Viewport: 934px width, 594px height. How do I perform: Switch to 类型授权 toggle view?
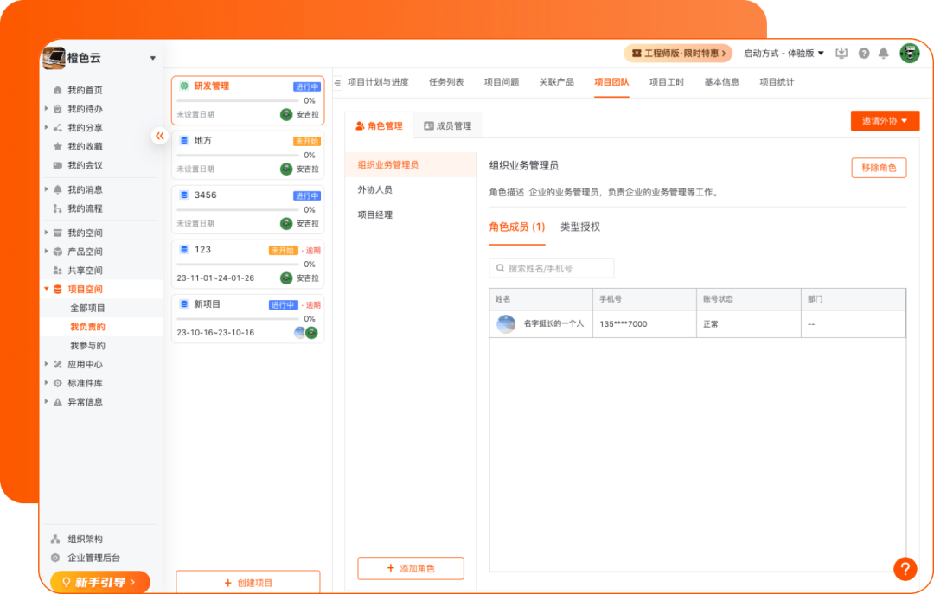(x=581, y=227)
